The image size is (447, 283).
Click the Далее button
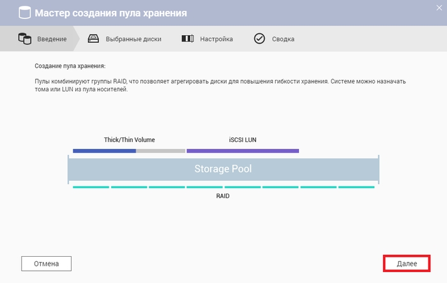[407, 264]
